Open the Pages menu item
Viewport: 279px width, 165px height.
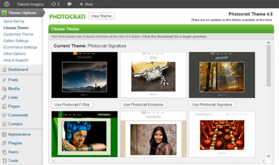point(14,107)
